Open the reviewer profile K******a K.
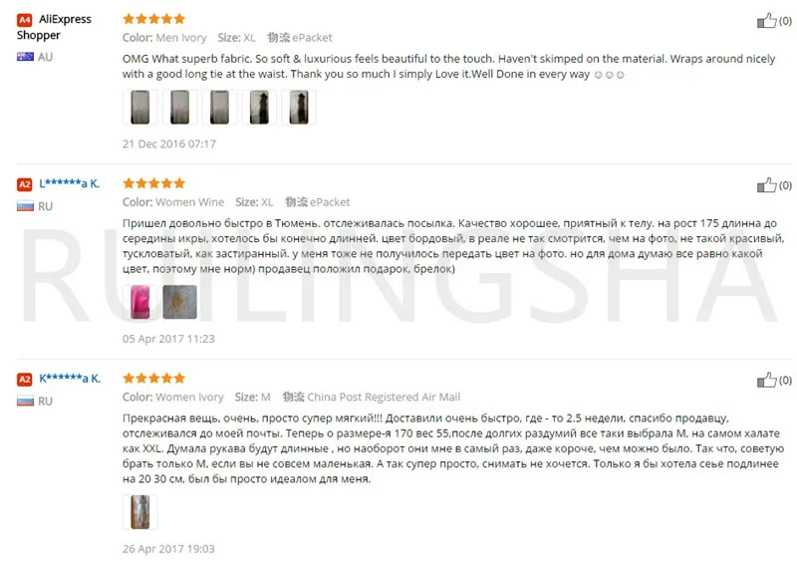797x561 pixels. (70, 379)
